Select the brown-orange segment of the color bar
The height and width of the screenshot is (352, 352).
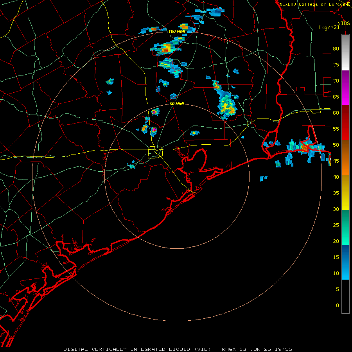pyautogui.click(x=345, y=157)
